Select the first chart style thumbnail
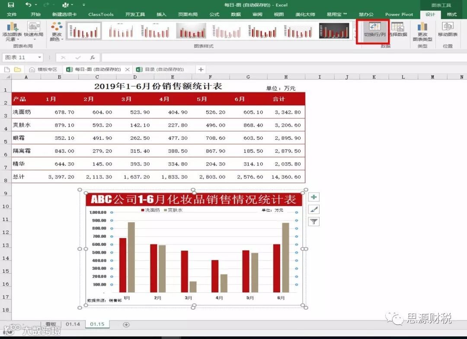This screenshot has height=339, width=467. pyautogui.click(x=84, y=31)
